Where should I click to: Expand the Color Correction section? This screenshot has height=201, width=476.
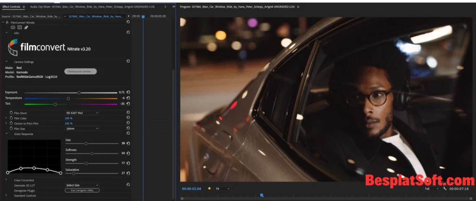[6, 180]
